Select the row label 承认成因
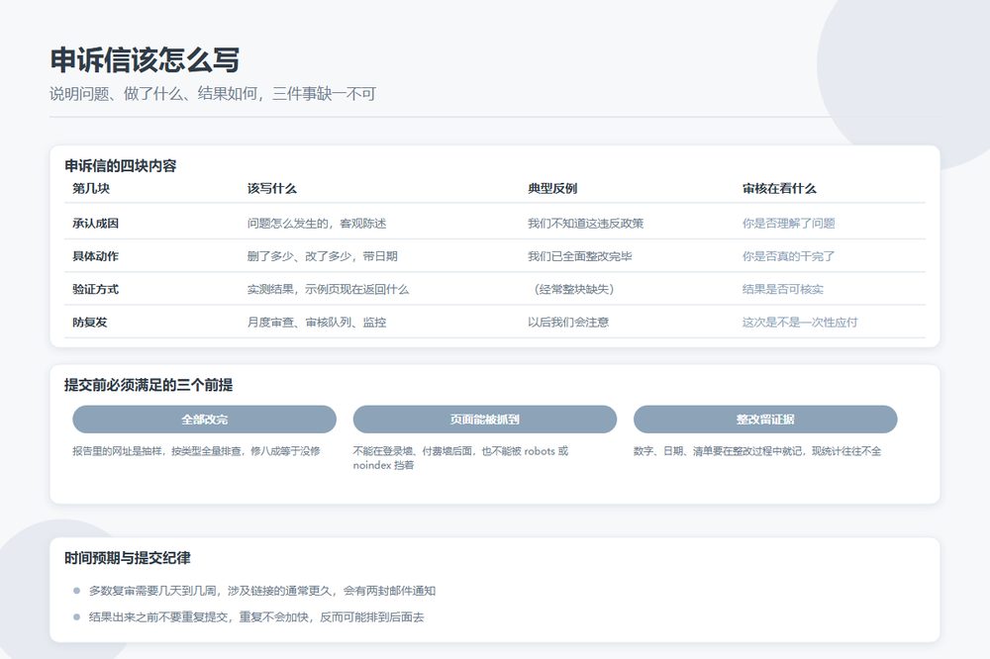 (95, 223)
